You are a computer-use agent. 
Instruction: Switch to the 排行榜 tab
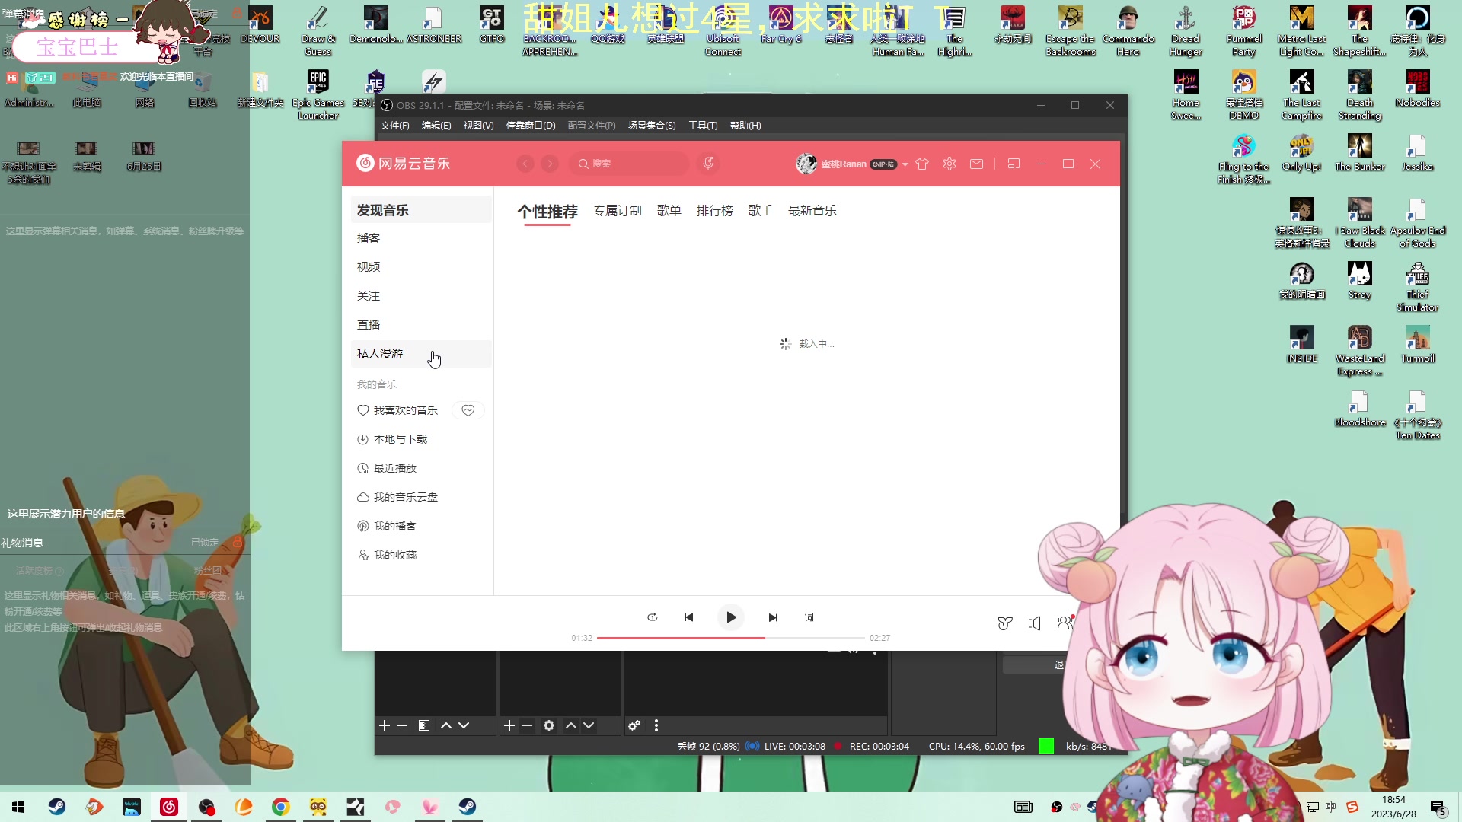(x=715, y=211)
